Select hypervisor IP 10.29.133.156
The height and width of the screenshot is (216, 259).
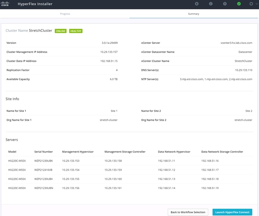coord(71,188)
